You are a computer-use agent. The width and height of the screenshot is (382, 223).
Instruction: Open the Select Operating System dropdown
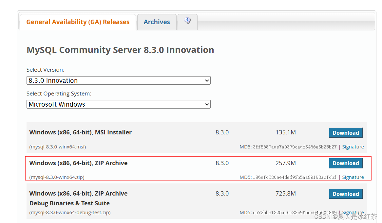(118, 104)
